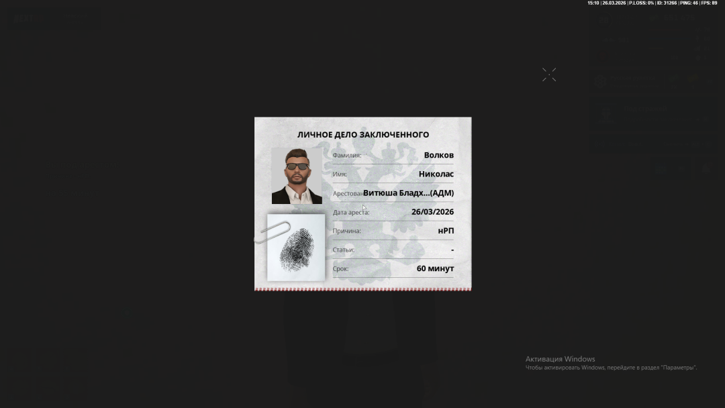Click the crossed-arrows close icon above the card
Viewport: 725px width, 408px height.
pyautogui.click(x=549, y=74)
